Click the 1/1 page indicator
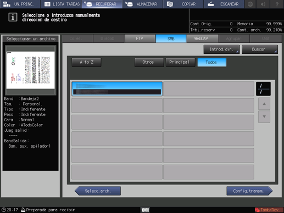The image size is (284, 213). pos(263,89)
